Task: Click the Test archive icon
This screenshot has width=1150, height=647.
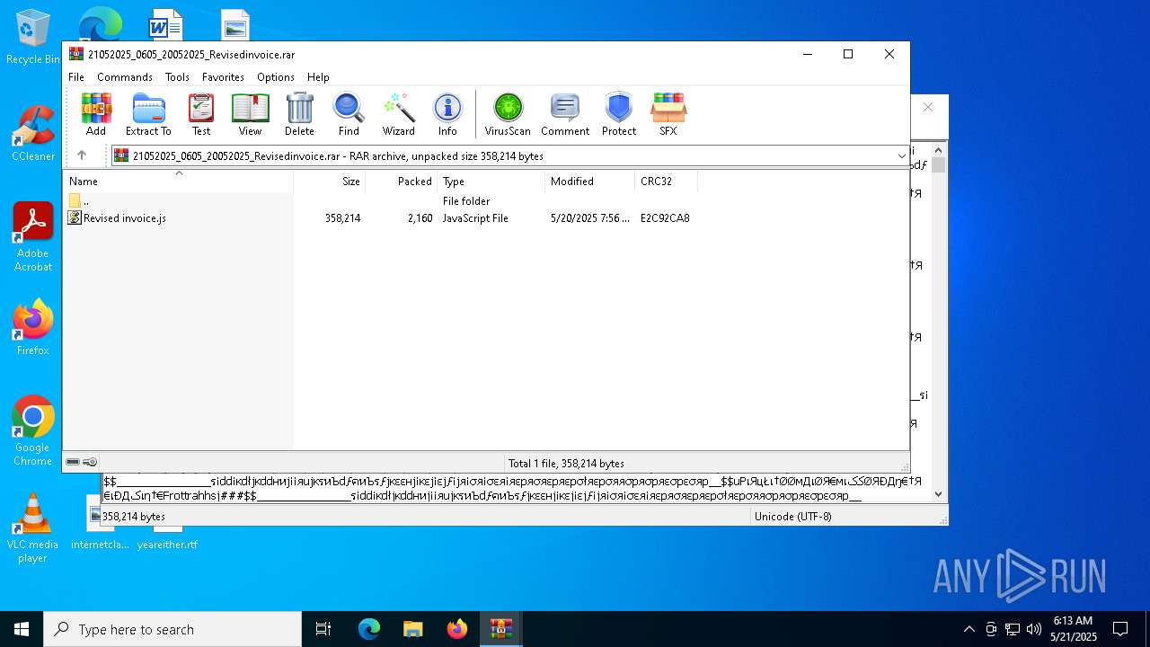Action: click(x=201, y=114)
